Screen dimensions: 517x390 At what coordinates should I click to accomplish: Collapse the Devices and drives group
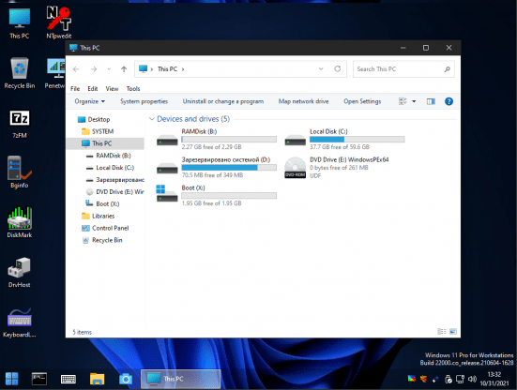(x=152, y=118)
